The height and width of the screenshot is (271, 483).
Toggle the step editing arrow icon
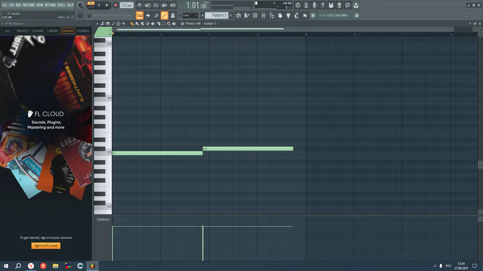tap(148, 16)
